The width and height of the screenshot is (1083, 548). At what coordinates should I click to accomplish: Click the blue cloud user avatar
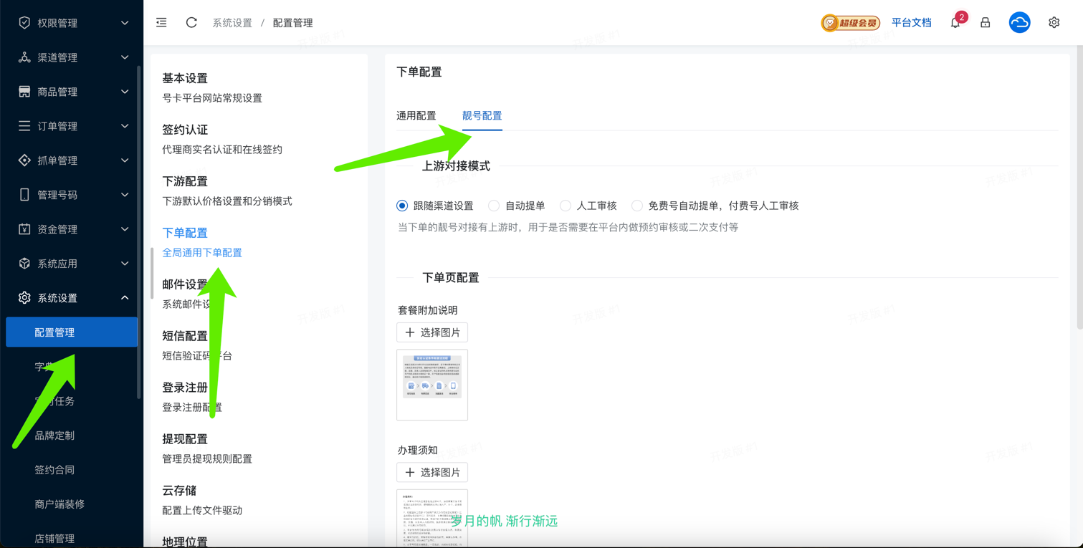tap(1019, 23)
